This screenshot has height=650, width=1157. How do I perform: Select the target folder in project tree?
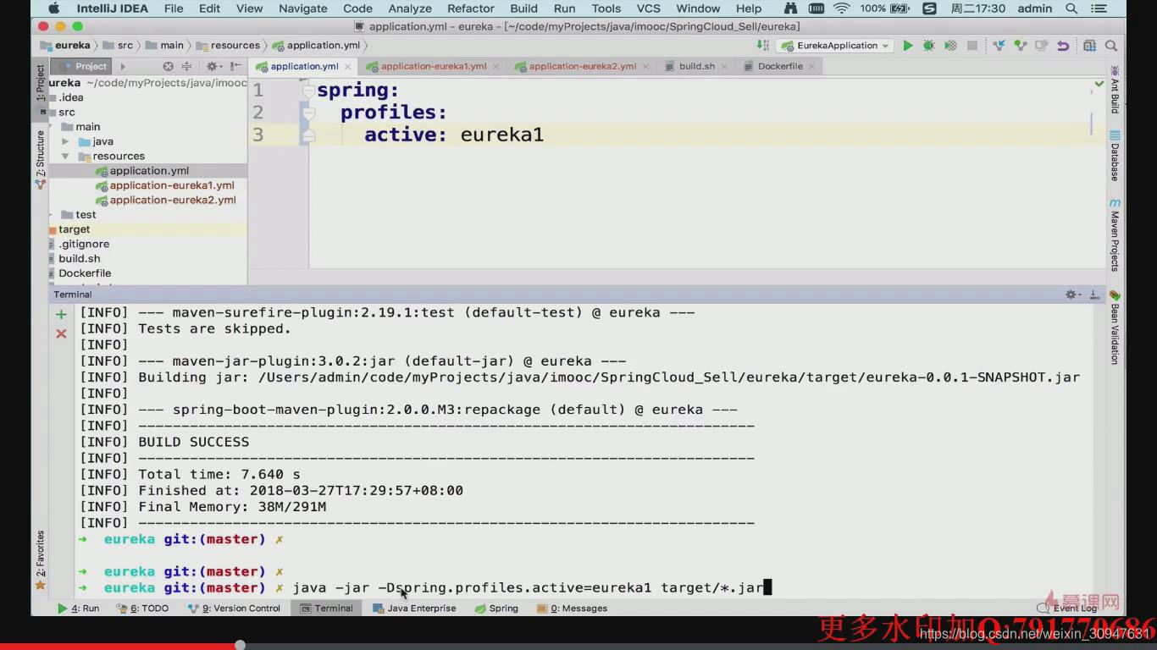tap(74, 229)
